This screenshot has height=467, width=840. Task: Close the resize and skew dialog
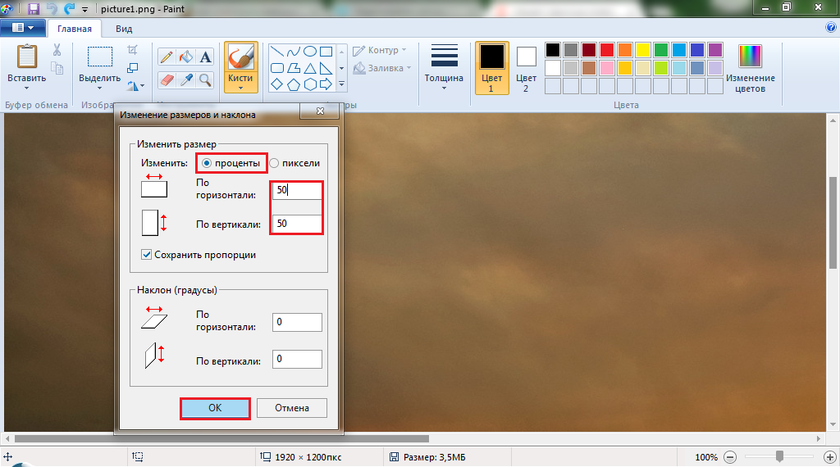(320, 111)
